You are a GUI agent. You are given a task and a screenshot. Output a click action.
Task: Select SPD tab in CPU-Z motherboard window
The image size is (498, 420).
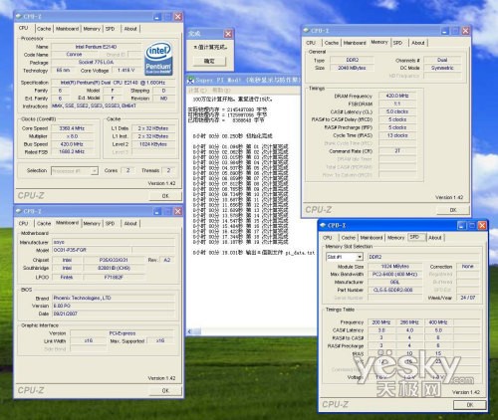point(111,224)
